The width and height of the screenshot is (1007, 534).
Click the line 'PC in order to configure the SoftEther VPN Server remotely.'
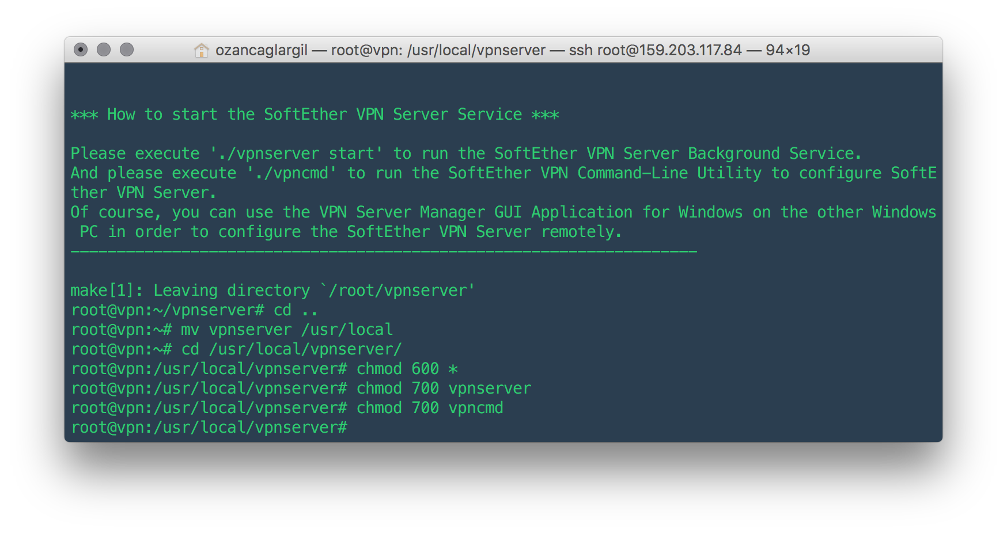click(x=351, y=232)
